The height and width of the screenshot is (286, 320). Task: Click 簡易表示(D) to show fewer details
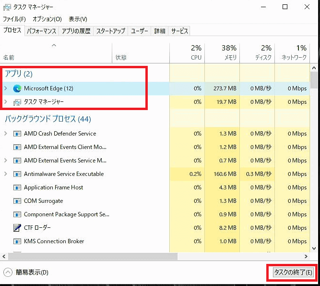point(32,273)
